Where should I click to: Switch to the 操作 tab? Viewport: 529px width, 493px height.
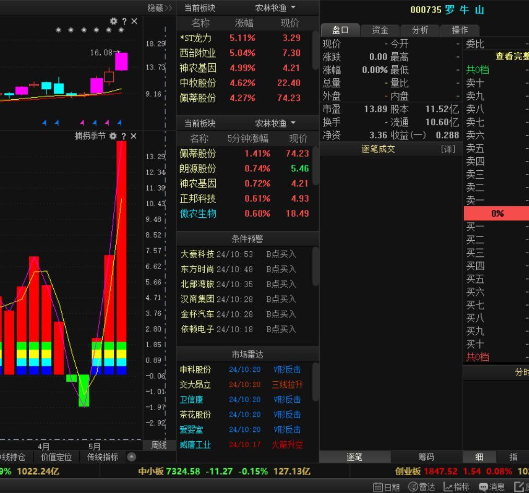pos(460,30)
